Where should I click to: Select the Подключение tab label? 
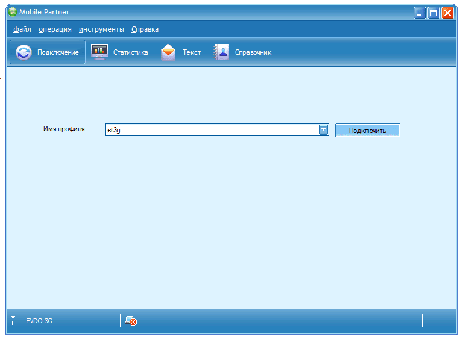click(58, 52)
